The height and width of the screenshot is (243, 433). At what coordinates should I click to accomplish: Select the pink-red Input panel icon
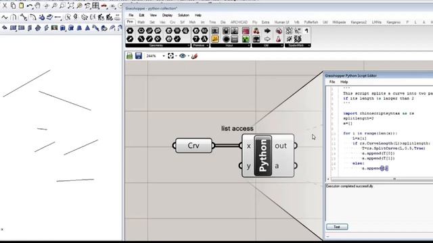[x=246, y=31]
